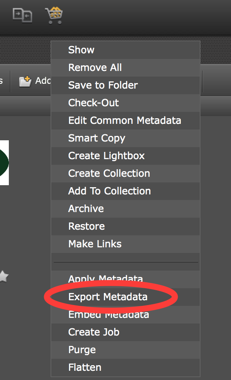Open Edit Common Metadata

[125, 121]
